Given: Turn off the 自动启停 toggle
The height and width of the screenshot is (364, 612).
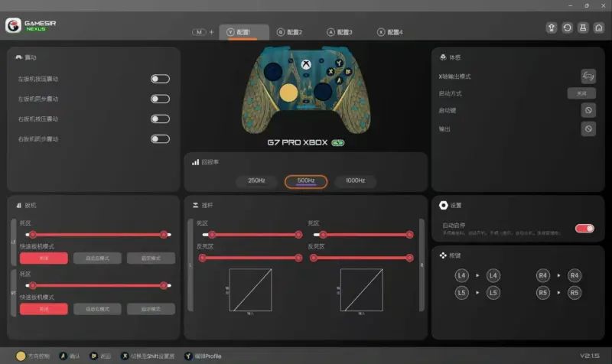Looking at the screenshot, I should [584, 228].
